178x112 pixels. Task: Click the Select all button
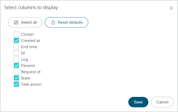pyautogui.click(x=25, y=22)
